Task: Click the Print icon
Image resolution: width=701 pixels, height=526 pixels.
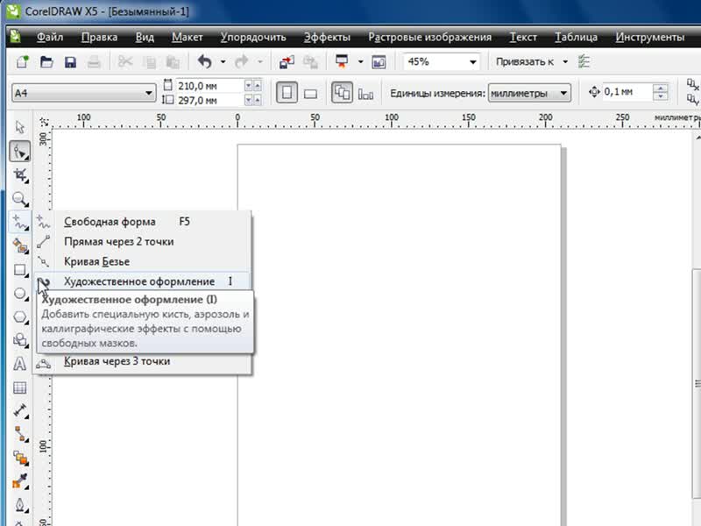Action: 94,61
